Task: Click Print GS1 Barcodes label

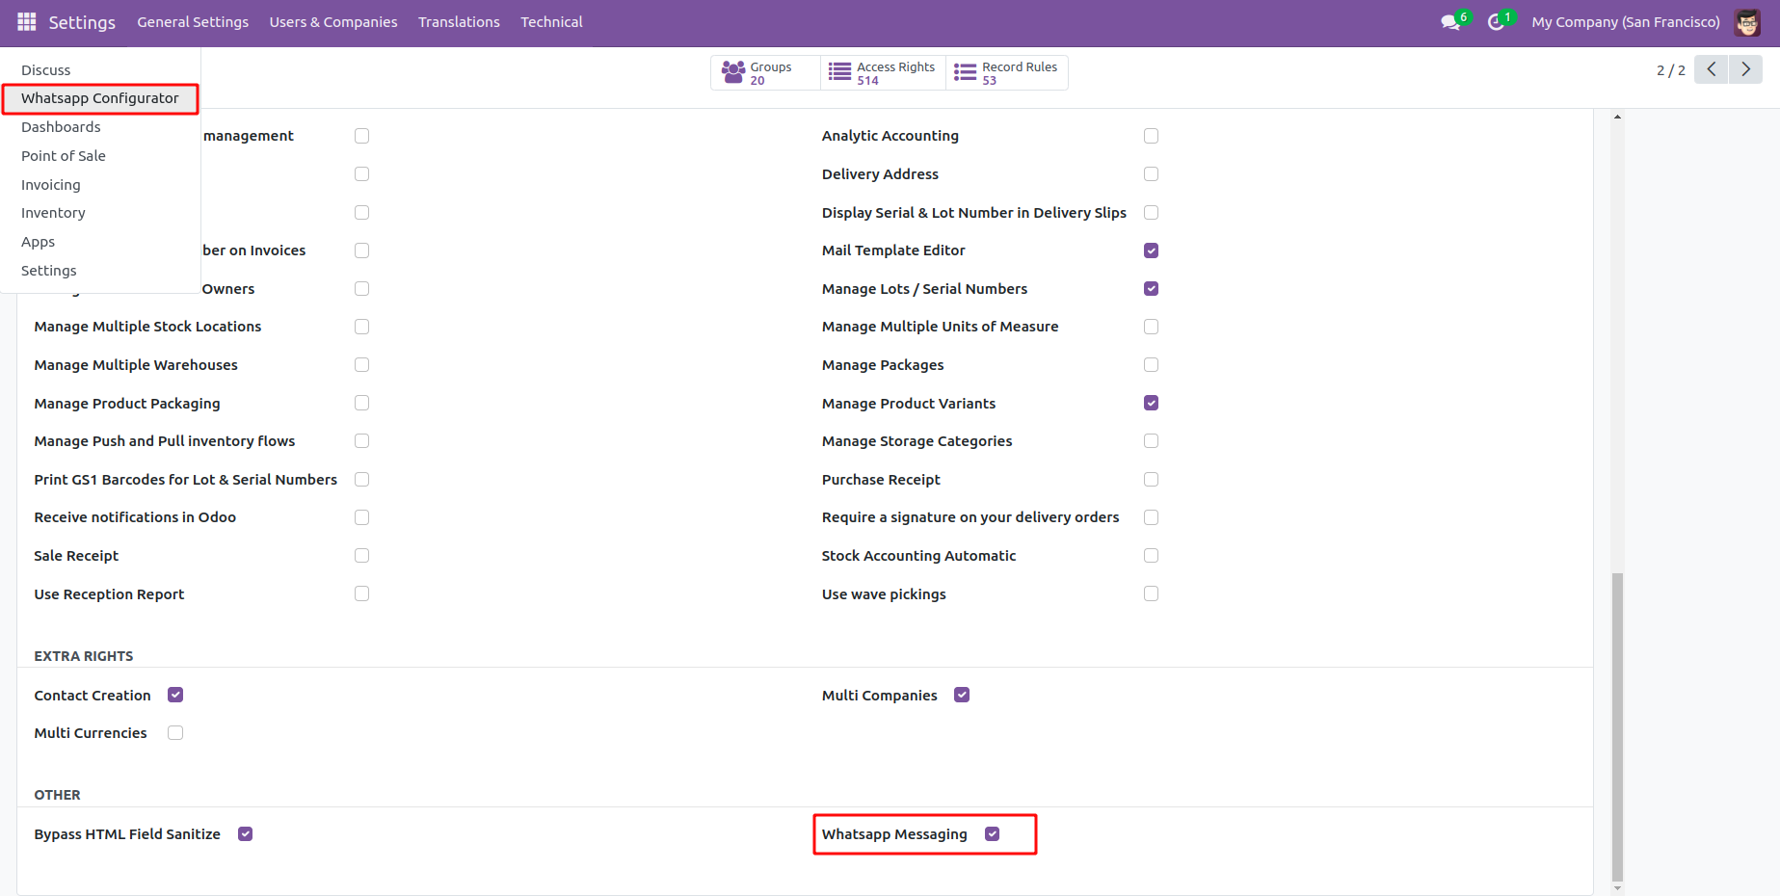Action: [186, 480]
